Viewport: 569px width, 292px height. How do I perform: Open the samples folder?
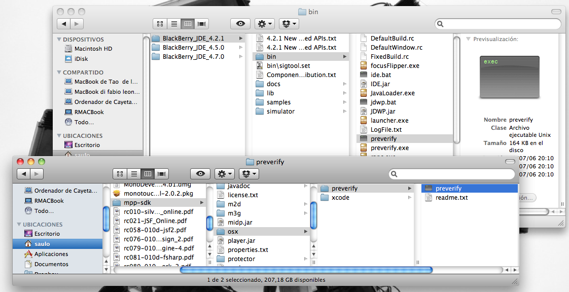coord(301,102)
